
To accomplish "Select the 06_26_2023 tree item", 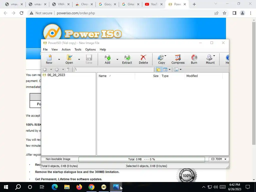I will (x=56, y=75).
